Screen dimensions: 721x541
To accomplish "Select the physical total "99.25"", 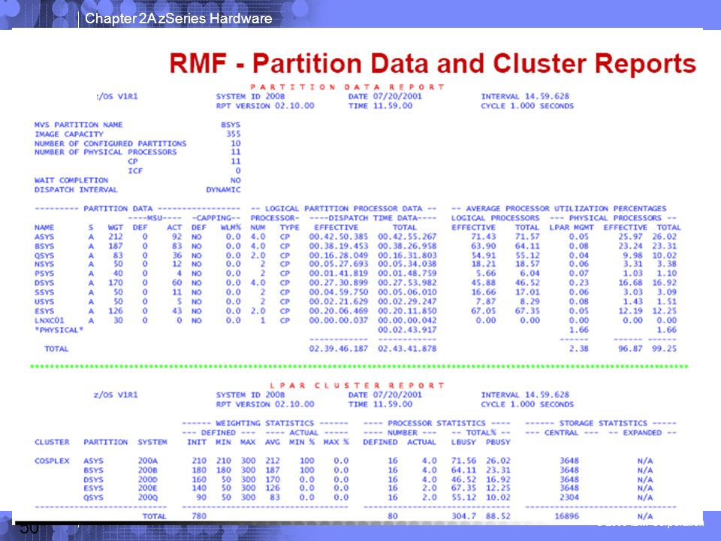I will [x=665, y=349].
